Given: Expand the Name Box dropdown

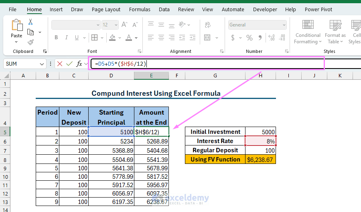Looking at the screenshot, I should click(x=42, y=64).
